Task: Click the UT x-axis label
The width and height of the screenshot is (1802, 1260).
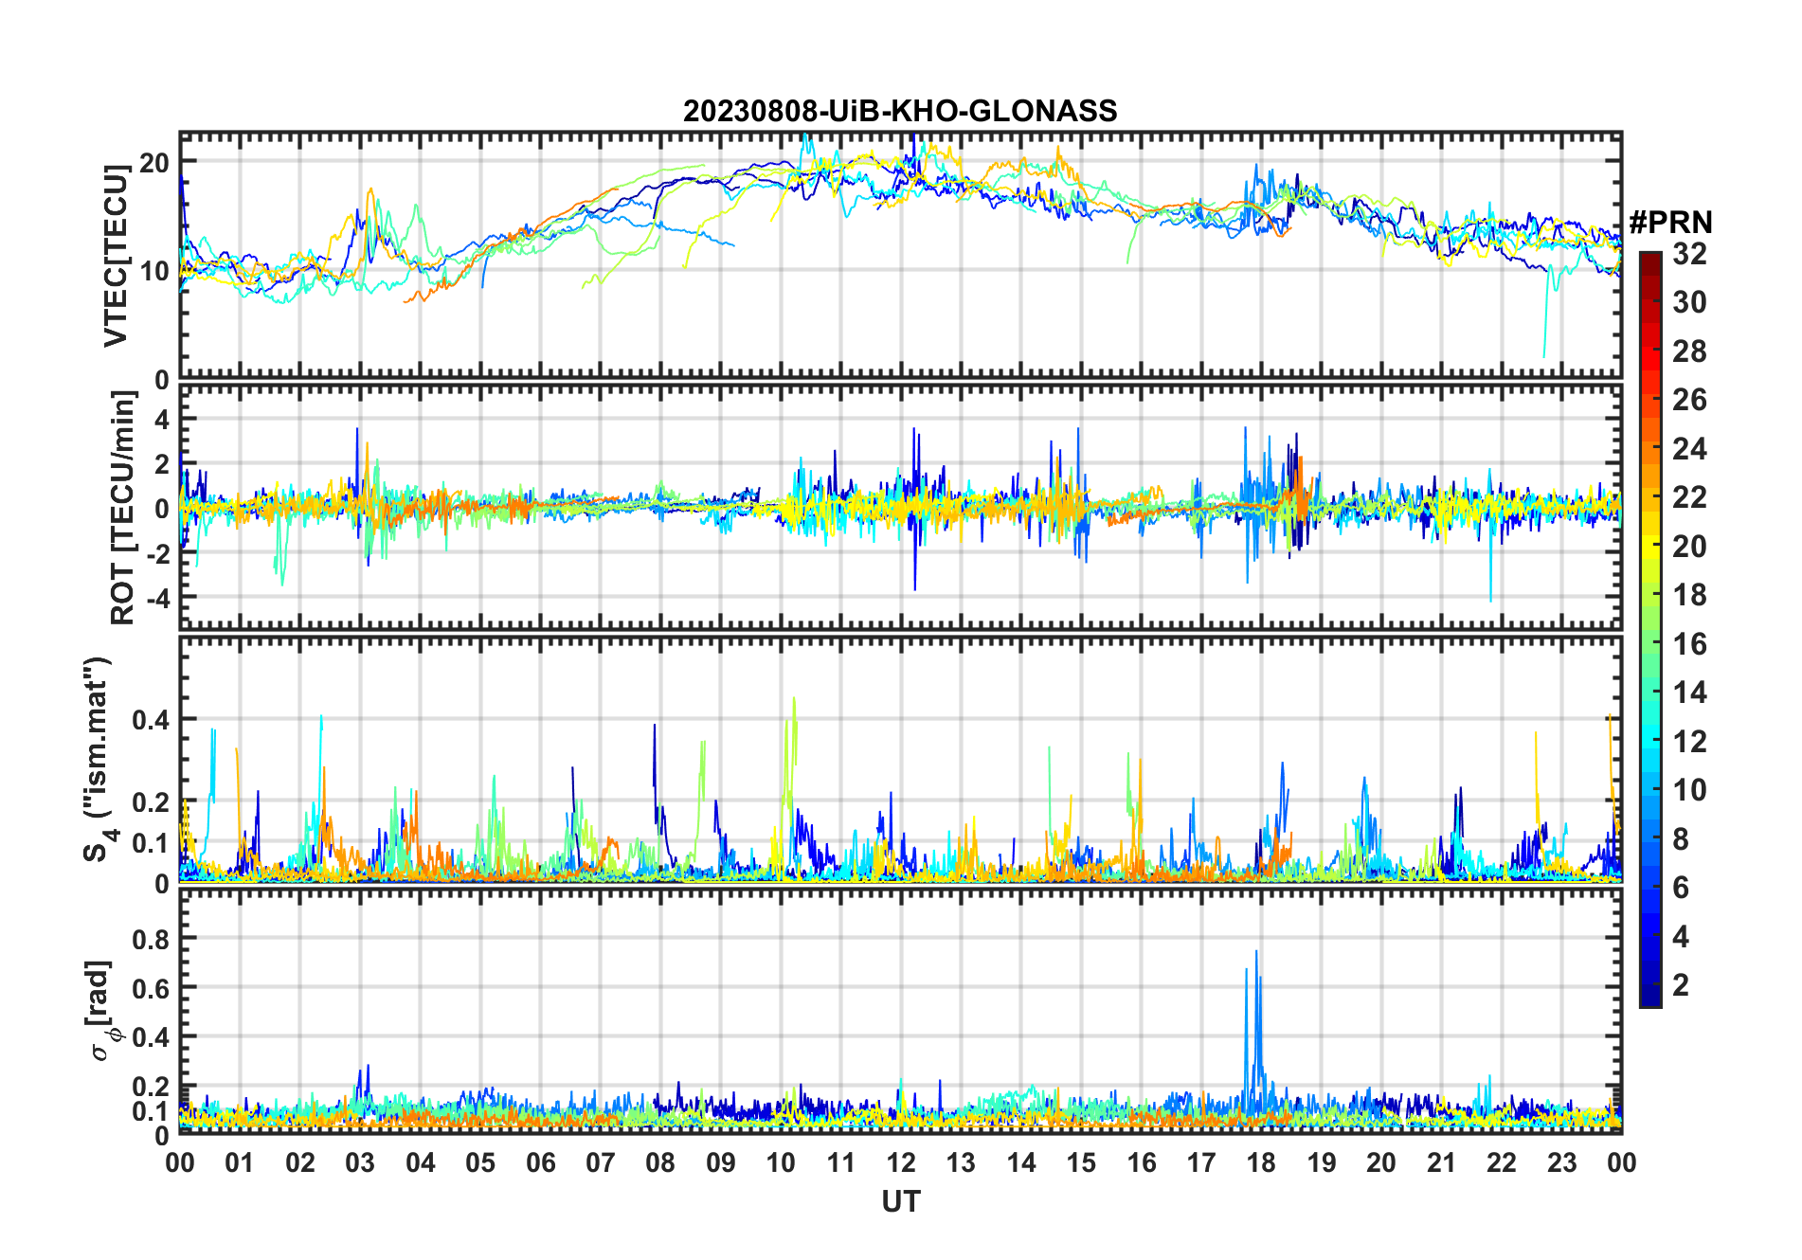Action: pyautogui.click(x=901, y=1202)
